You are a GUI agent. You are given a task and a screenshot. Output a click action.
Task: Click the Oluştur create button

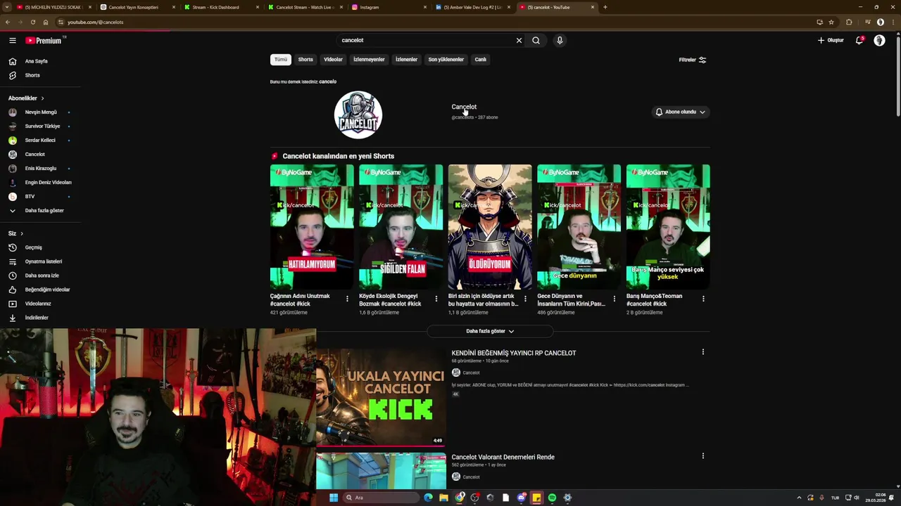coord(831,40)
